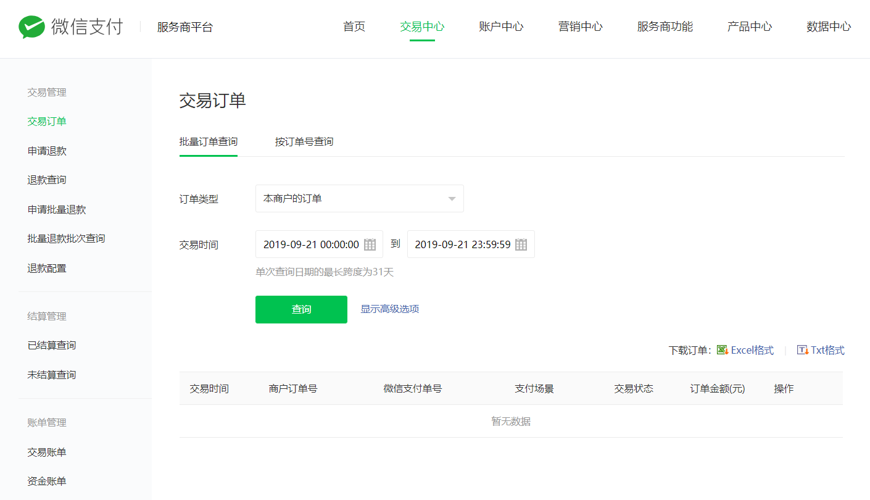Click the 订单金额(元) column header

pyautogui.click(x=718, y=389)
